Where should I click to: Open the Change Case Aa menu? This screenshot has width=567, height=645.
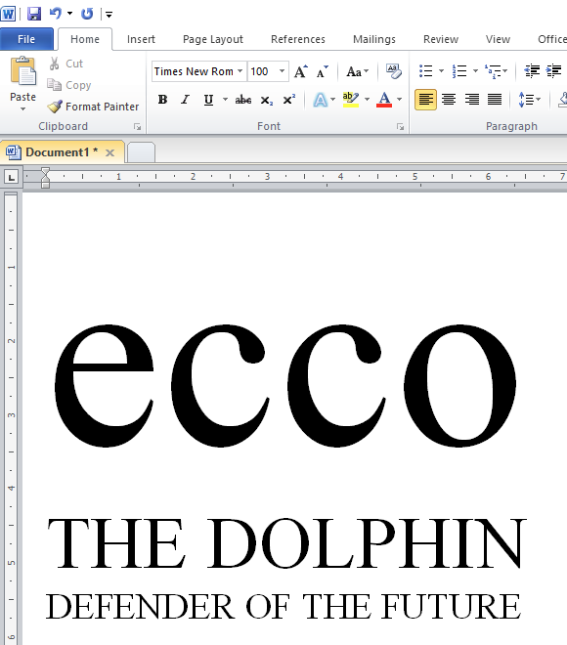coord(357,71)
